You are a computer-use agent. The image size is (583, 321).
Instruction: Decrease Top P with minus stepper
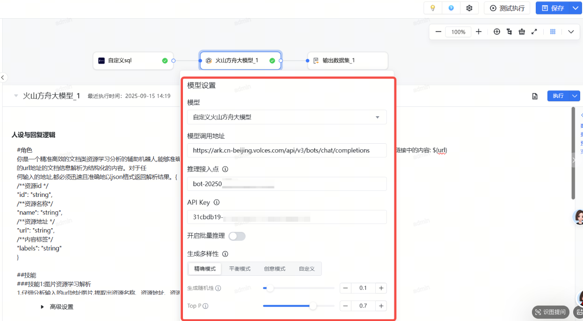346,306
